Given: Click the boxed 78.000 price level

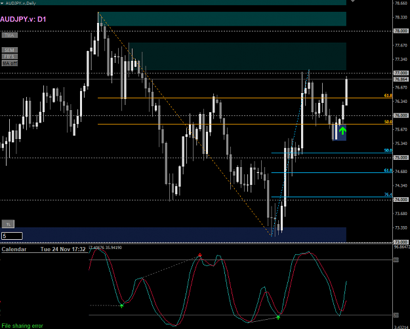Looking at the screenshot, I should 401,31.
